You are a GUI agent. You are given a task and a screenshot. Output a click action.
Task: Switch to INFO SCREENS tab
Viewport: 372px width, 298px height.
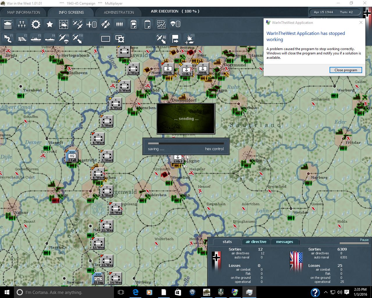pyautogui.click(x=71, y=12)
